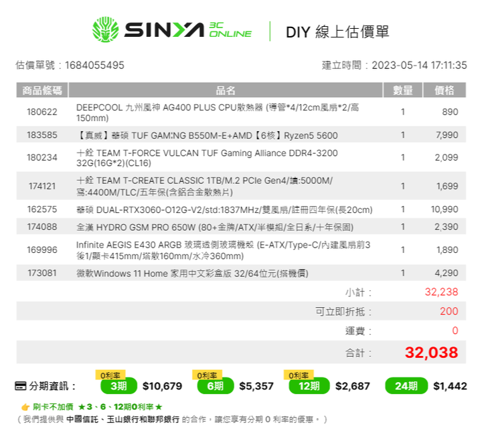Click the SINYA green lion logo icon

(x=106, y=29)
